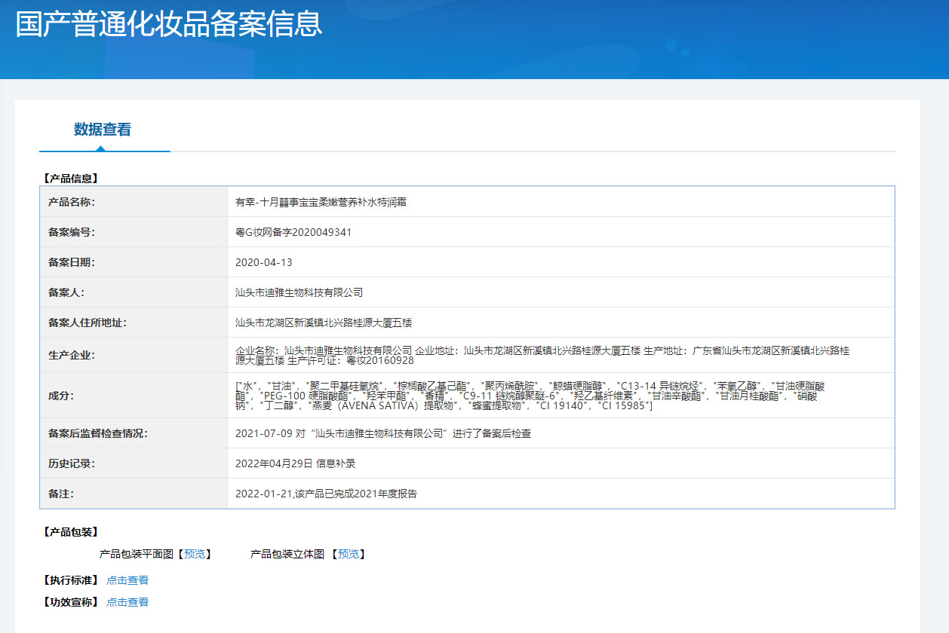949x633 pixels.
Task: Click the filing date 2020-04-13
Action: (263, 262)
